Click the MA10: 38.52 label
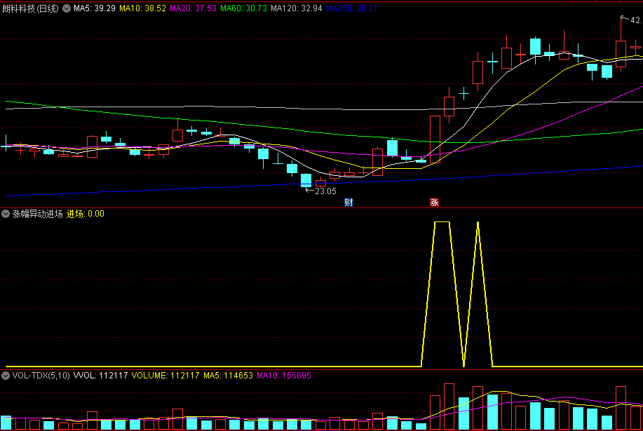The image size is (643, 431). coord(143,8)
